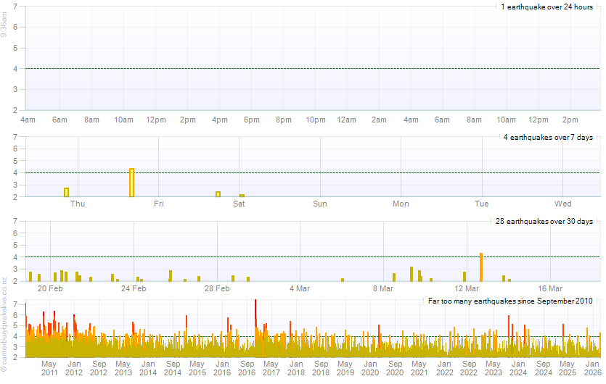This screenshot has width=606, height=384.
Task: Click the 20 Feb date on the 30-day axis
Action: [50, 288]
